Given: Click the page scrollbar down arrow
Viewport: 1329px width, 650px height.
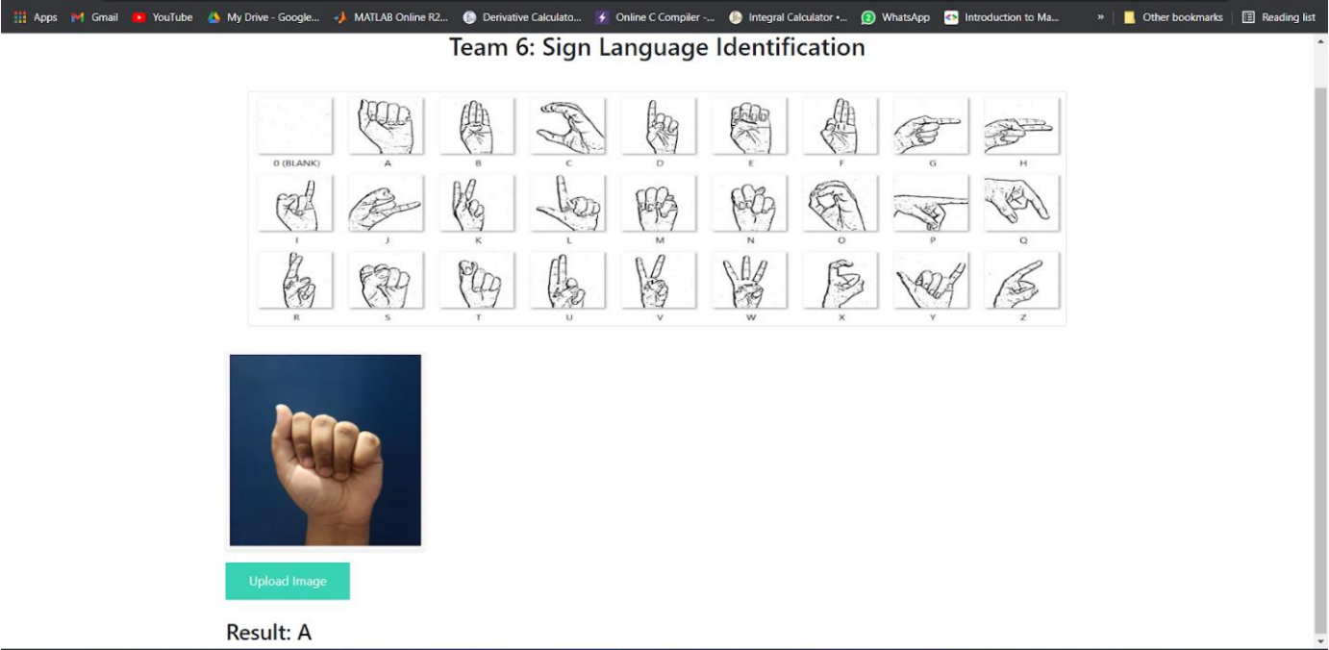Looking at the screenshot, I should coord(1318,640).
